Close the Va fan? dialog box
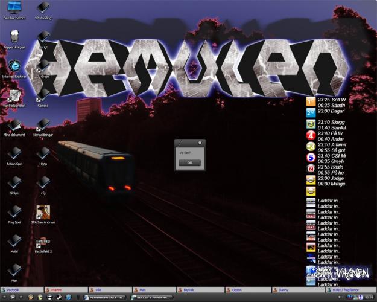Image resolution: width=377 pixels, height=302 pixels. [200, 143]
